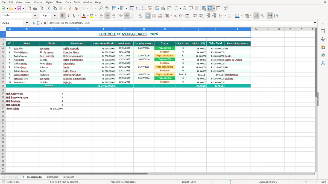Viewport: 328px width, 184px height.
Task: Toggle Center Horizontally alignment
Action: coord(107,16)
